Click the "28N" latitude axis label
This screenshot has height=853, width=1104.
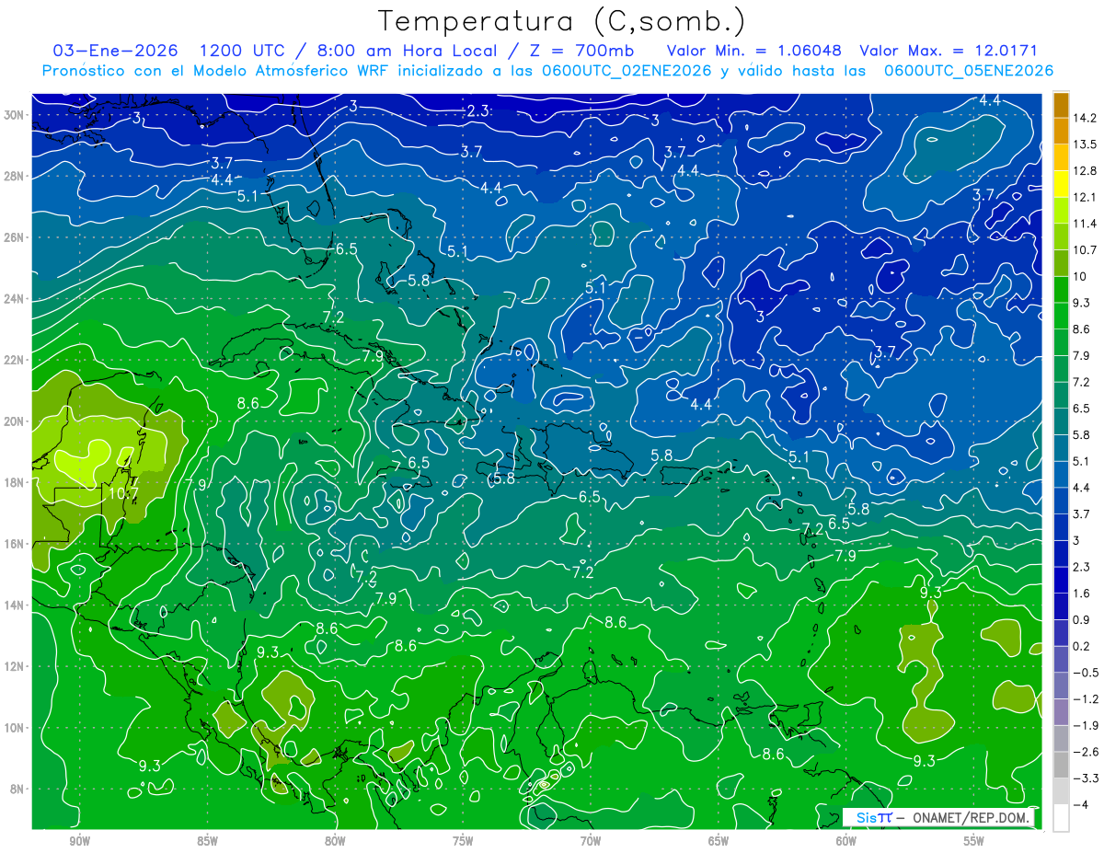tap(16, 176)
